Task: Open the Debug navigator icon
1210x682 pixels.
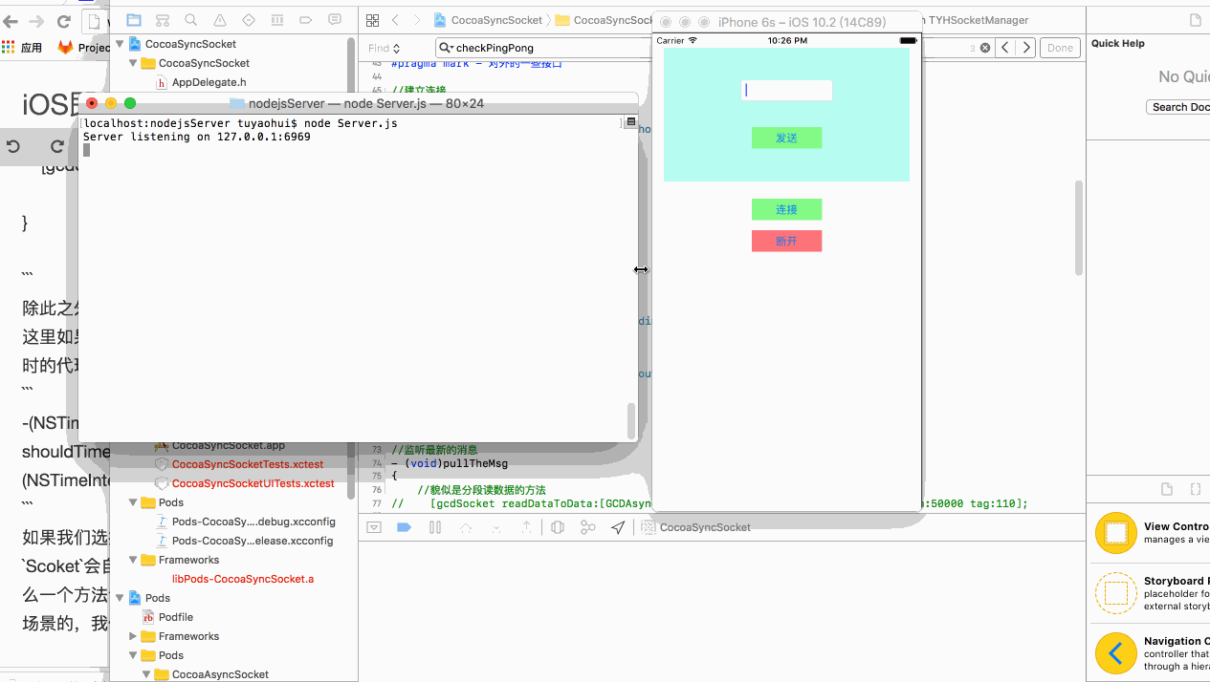Action: point(278,20)
